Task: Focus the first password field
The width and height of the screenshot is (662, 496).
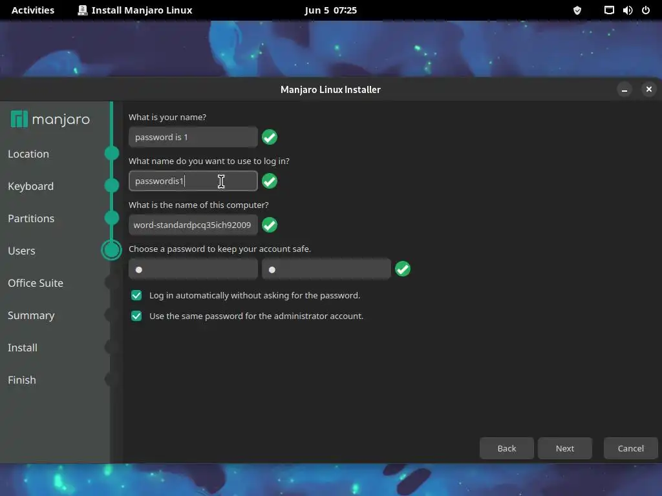Action: tap(193, 269)
